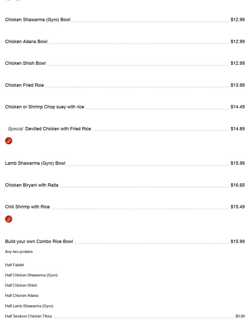
Task: Select Lamb Shawarma (Gyro) Bowl
Action: [35, 163]
